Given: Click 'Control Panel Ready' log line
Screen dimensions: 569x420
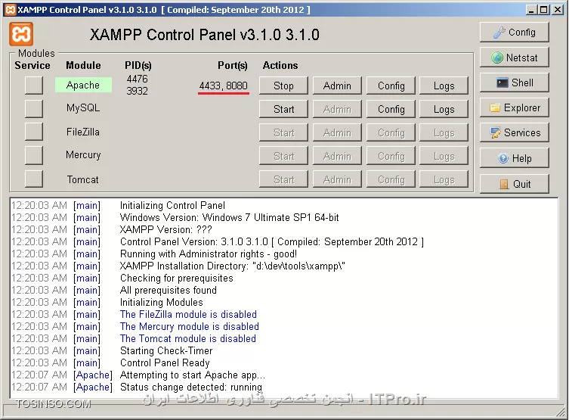Looking at the screenshot, I should [165, 362].
